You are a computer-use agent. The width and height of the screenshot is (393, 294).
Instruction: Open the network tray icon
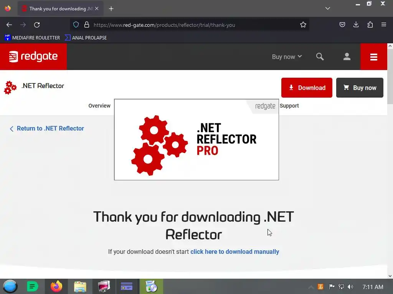click(x=341, y=287)
